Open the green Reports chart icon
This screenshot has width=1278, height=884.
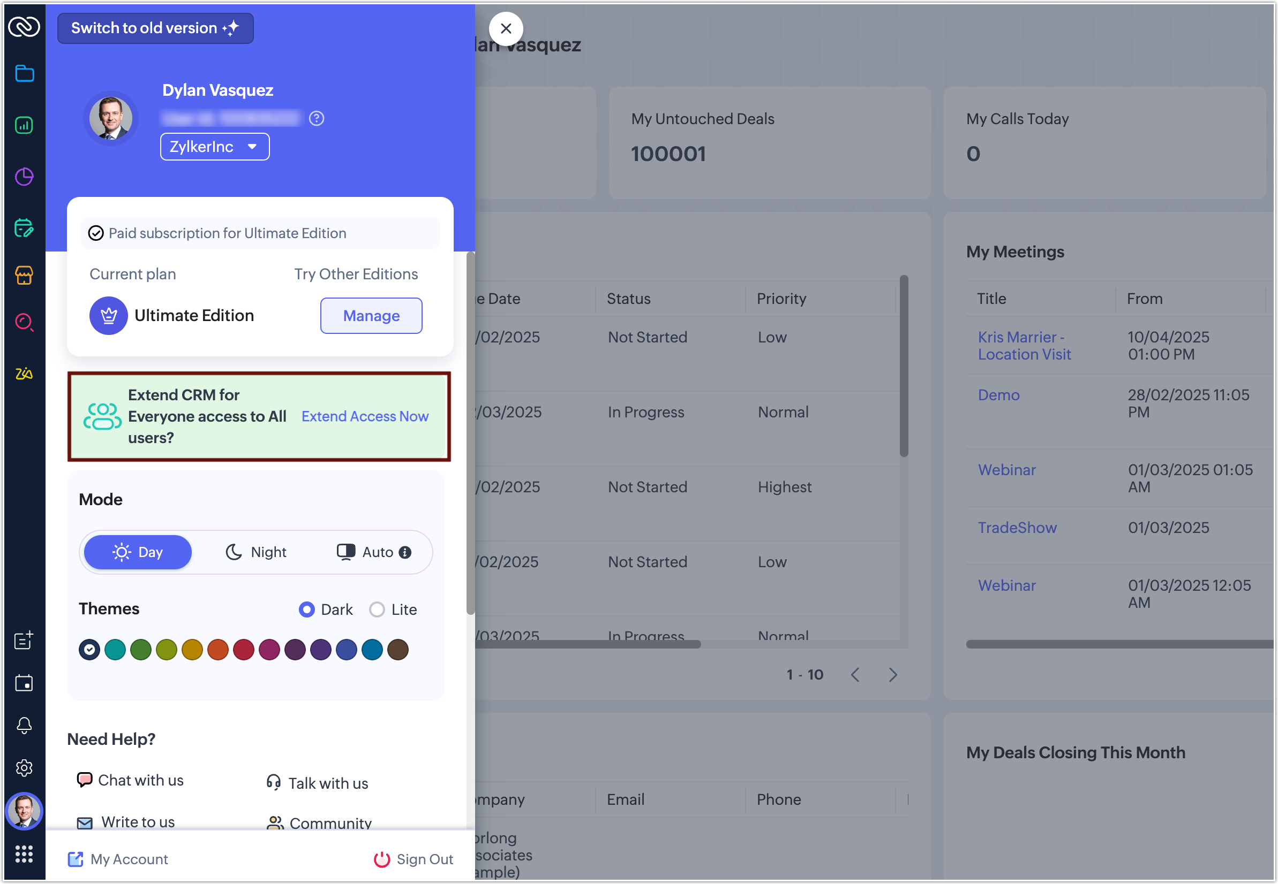pos(25,125)
